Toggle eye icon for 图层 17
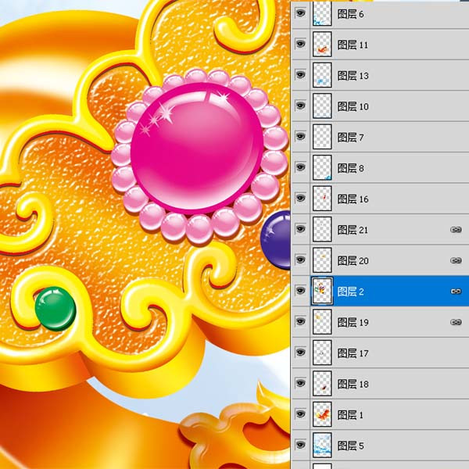This screenshot has width=469, height=469. pos(300,353)
